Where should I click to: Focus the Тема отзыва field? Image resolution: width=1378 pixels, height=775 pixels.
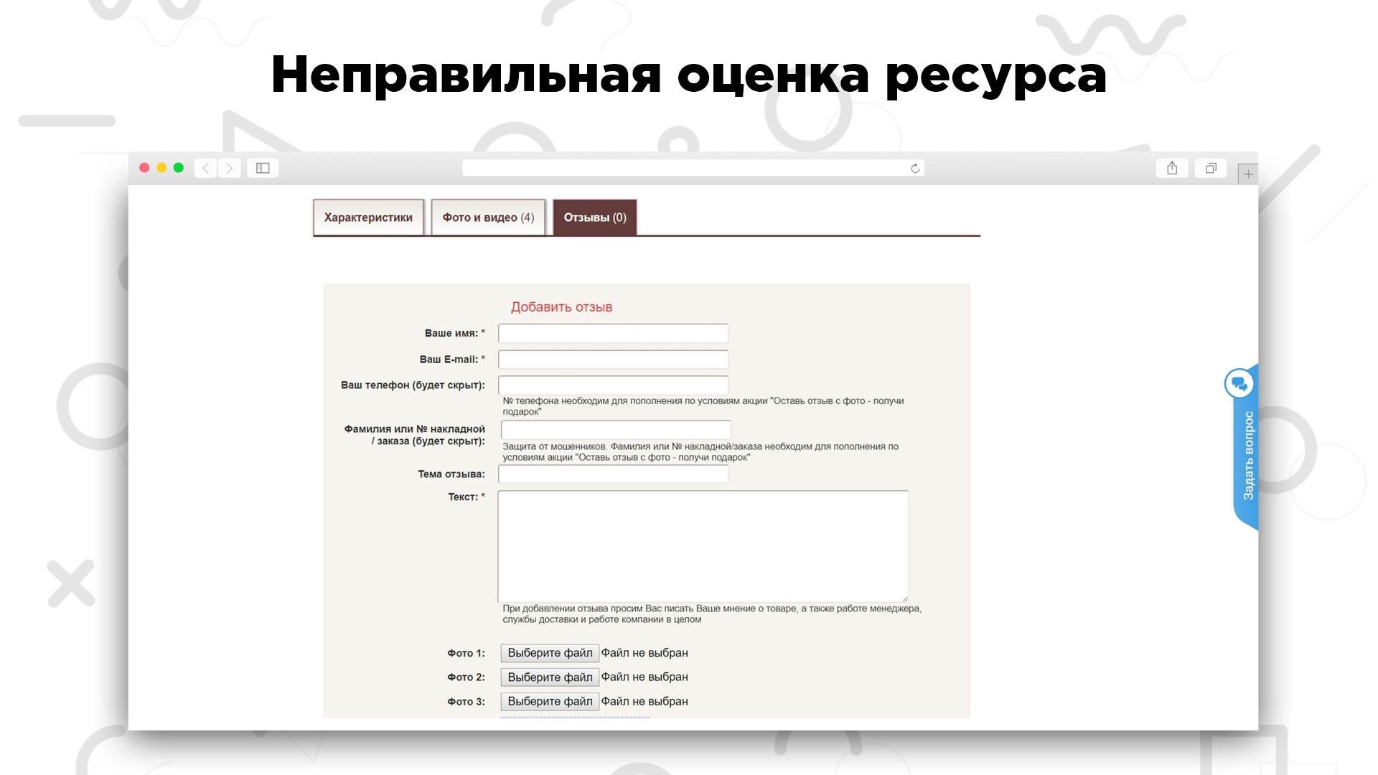point(613,474)
